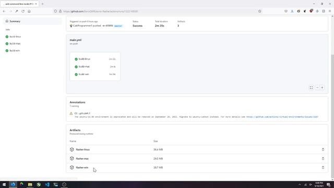Image resolution: width=334 pixels, height=188 pixels.
Task: Close the 'add command line mode' tab
Action: [36, 4]
